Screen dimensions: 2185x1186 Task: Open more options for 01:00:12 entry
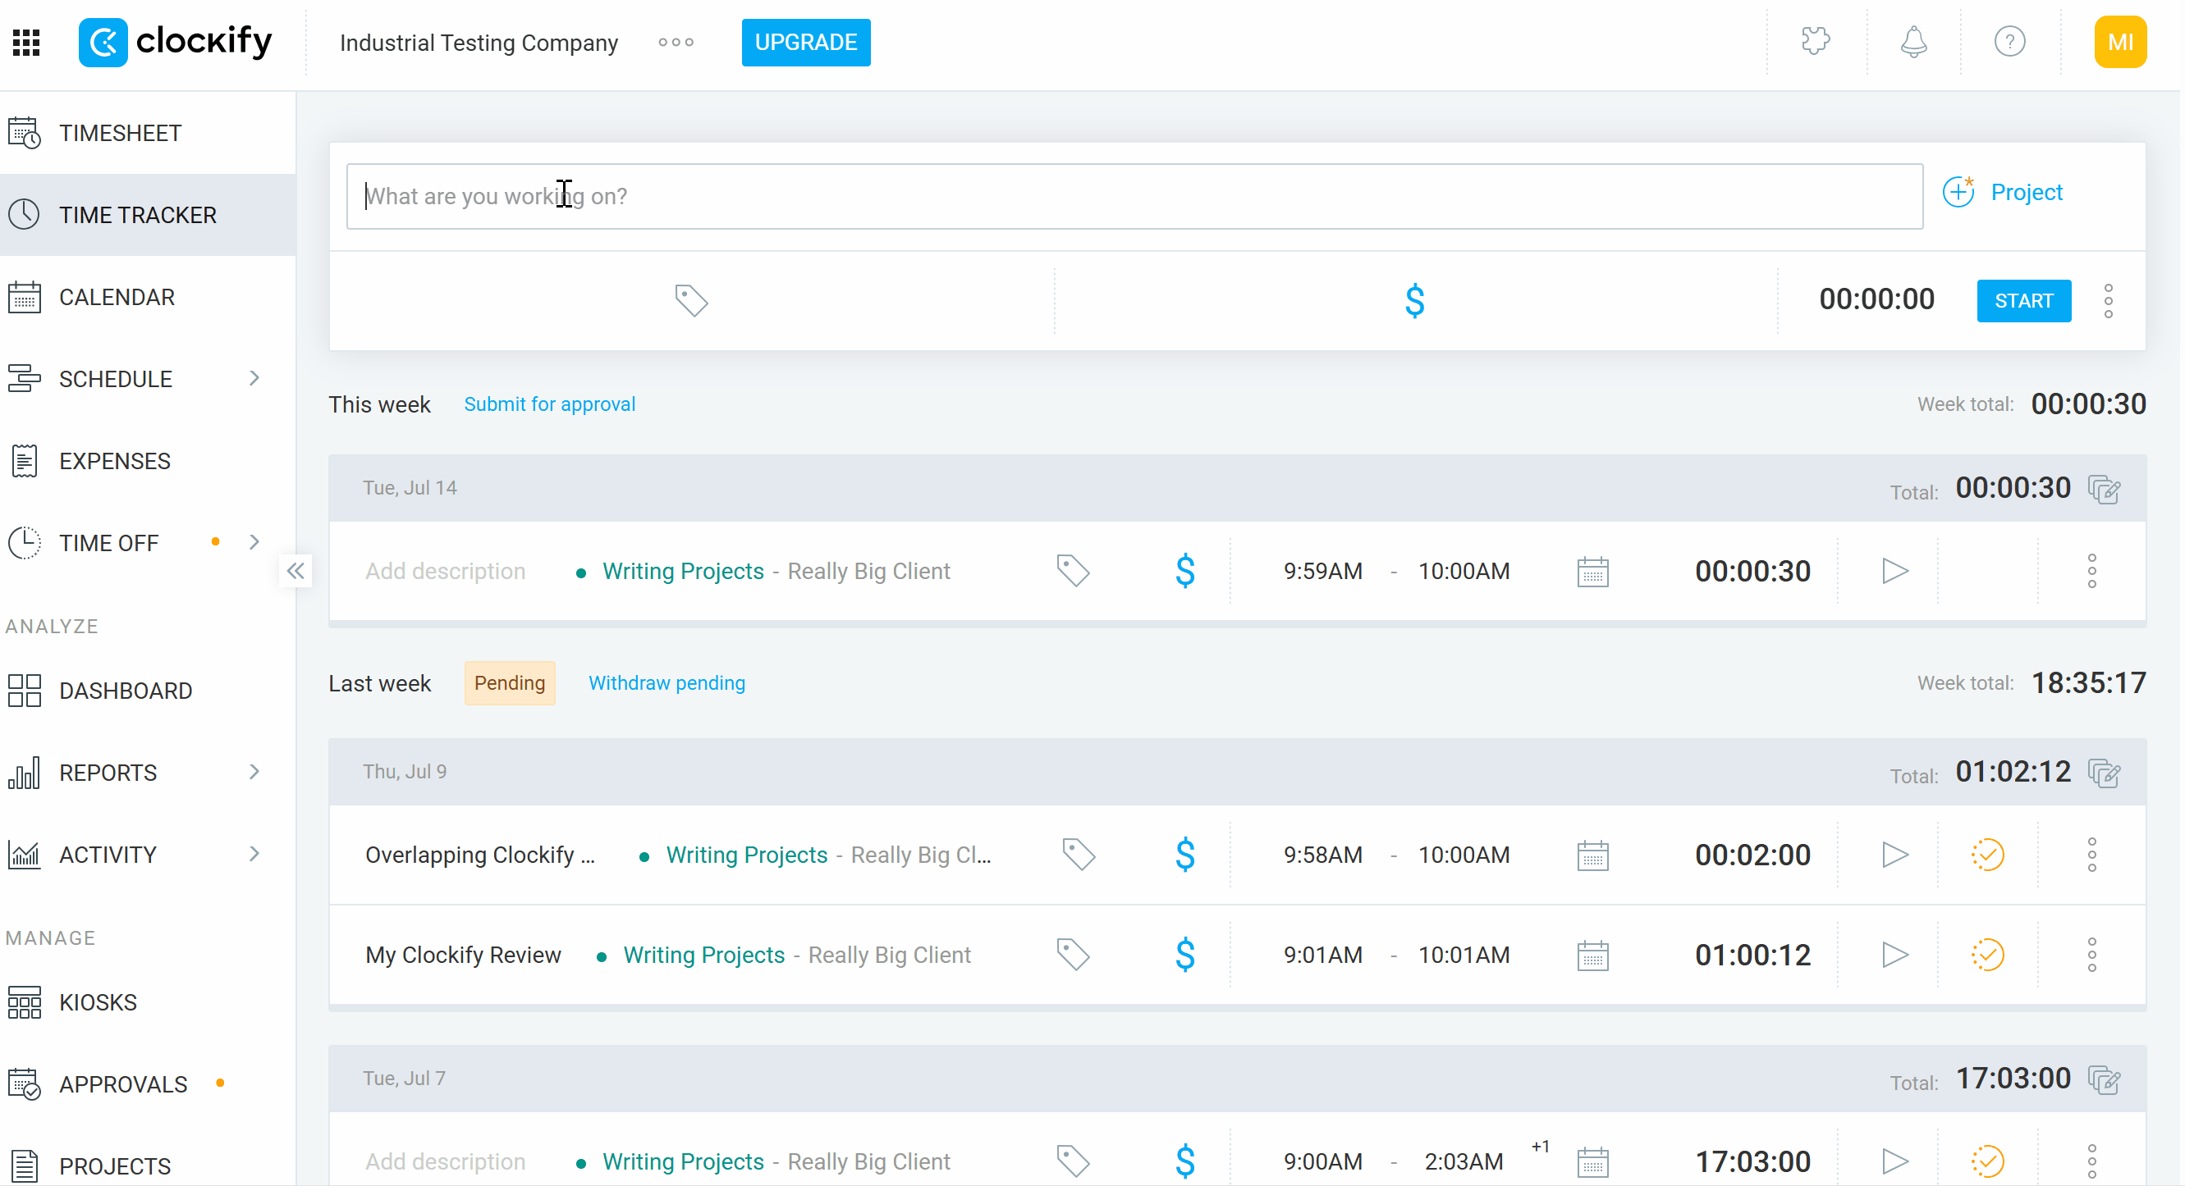coord(2092,956)
